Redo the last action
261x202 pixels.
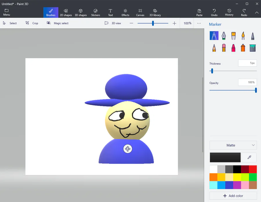tap(244, 12)
